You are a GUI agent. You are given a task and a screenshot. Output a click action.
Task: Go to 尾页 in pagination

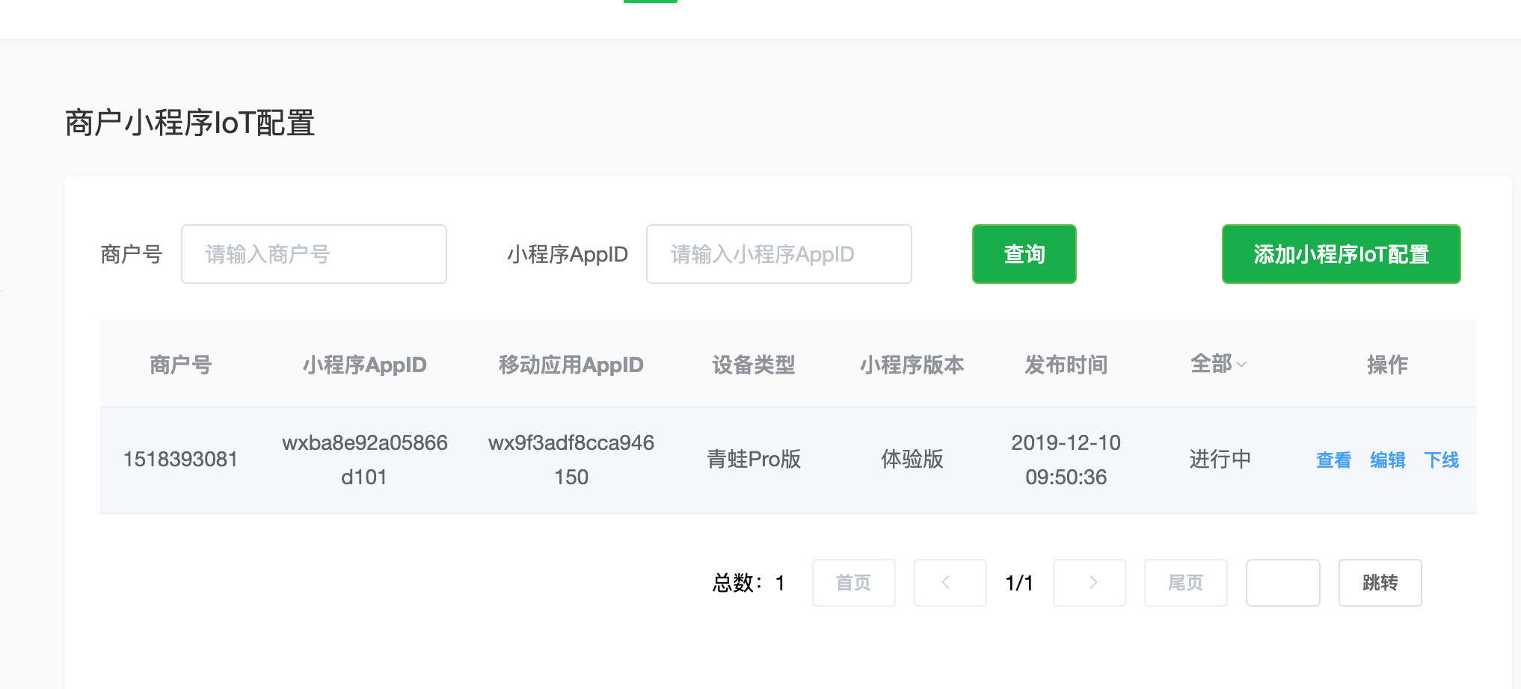tap(1186, 583)
